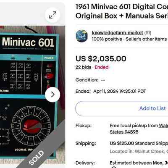Browse Seller's other items

click(146, 39)
